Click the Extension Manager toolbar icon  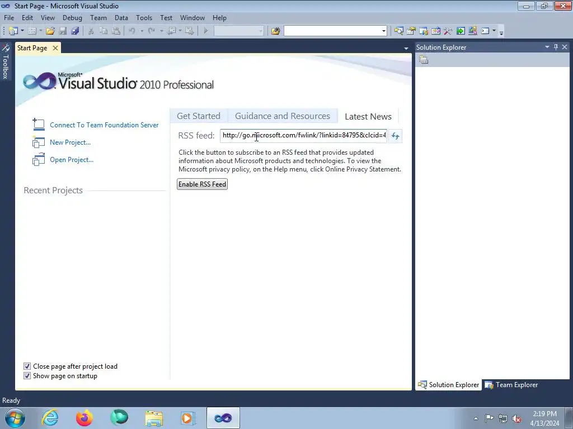click(472, 31)
